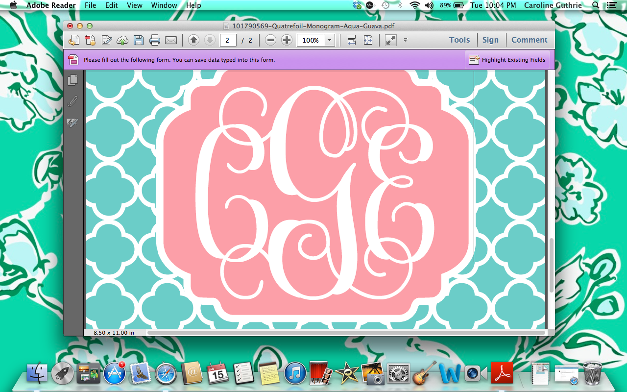The image size is (627, 392).
Task: Toggle Highlight Existing Fields
Action: (508, 59)
